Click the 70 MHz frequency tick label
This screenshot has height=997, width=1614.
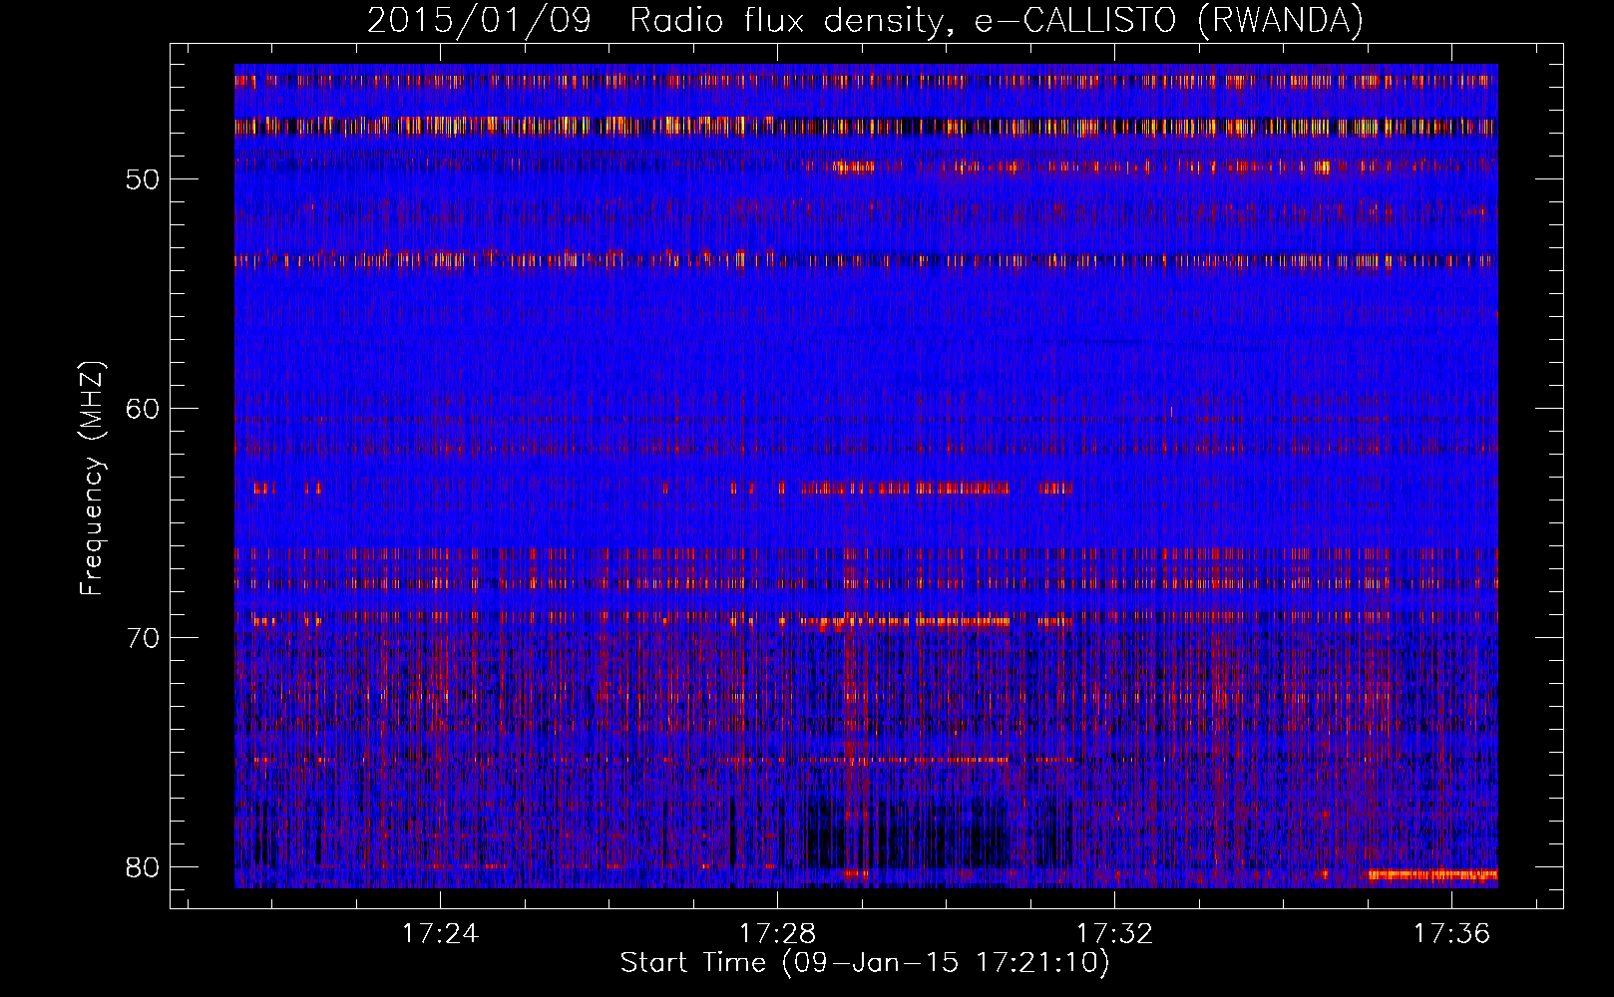[x=143, y=638]
